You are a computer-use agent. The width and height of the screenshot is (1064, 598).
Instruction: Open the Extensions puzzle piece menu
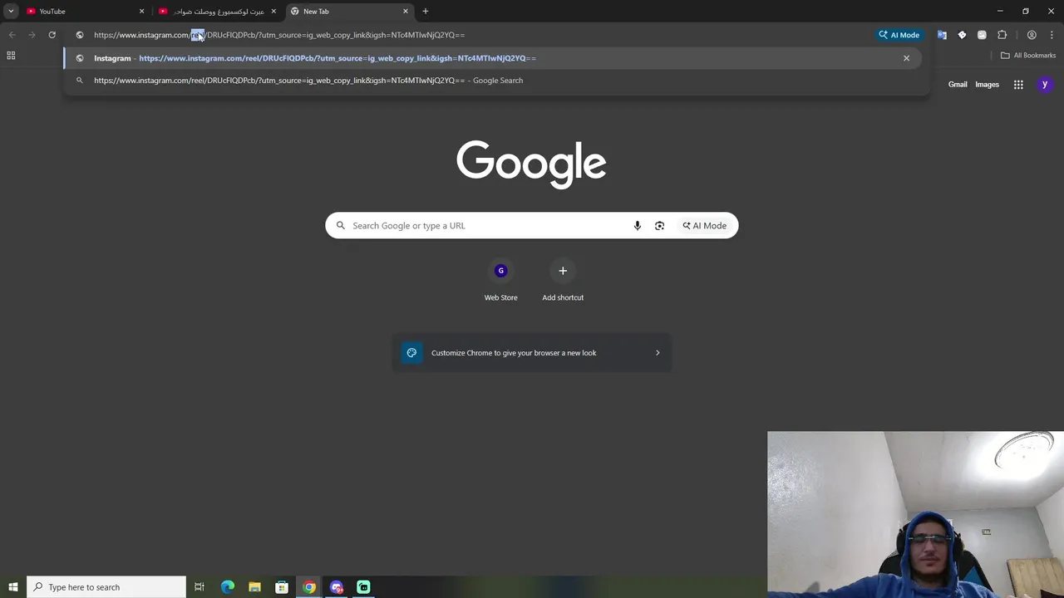1002,35
